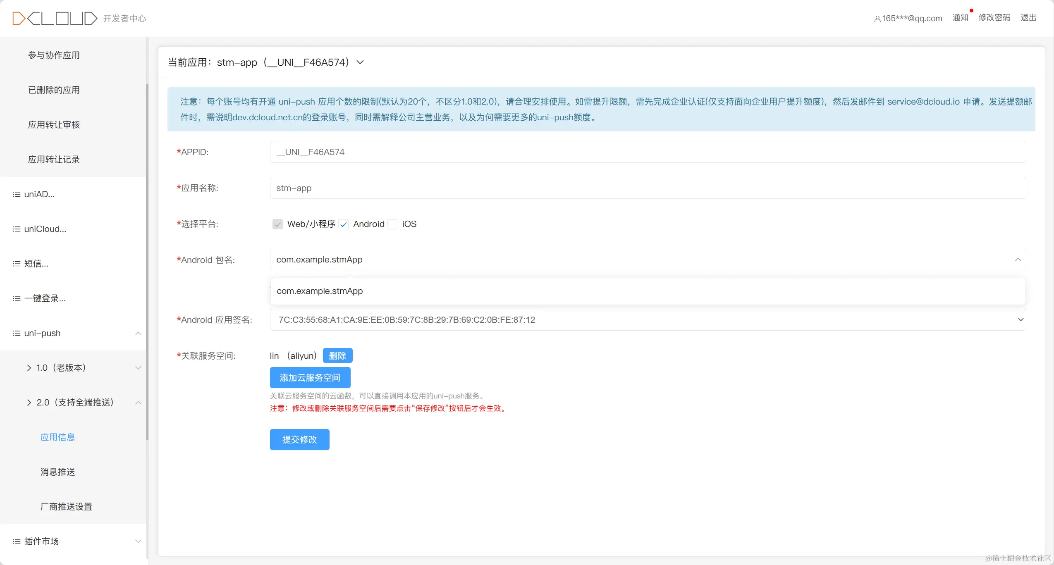Open 厂商推送设置 in the sidebar
Viewport: 1054px width, 565px height.
tap(66, 507)
